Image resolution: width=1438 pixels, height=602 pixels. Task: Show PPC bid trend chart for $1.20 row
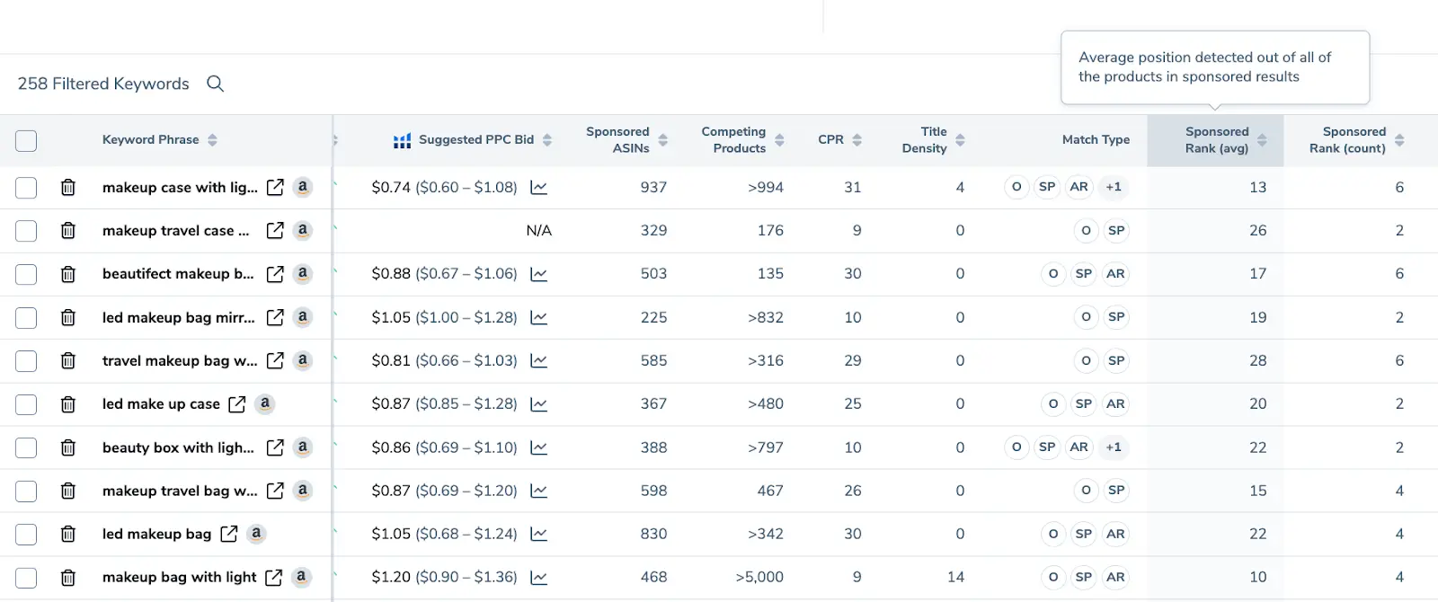click(538, 578)
